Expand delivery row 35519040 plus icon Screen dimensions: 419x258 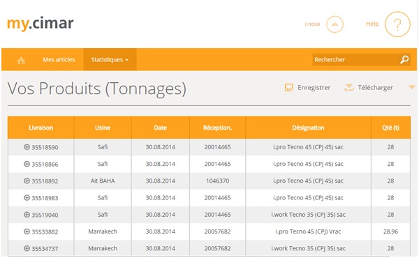tap(27, 215)
